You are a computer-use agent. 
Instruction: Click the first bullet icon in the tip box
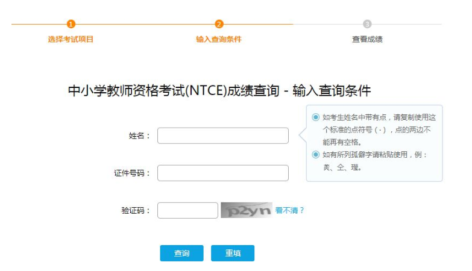point(316,117)
